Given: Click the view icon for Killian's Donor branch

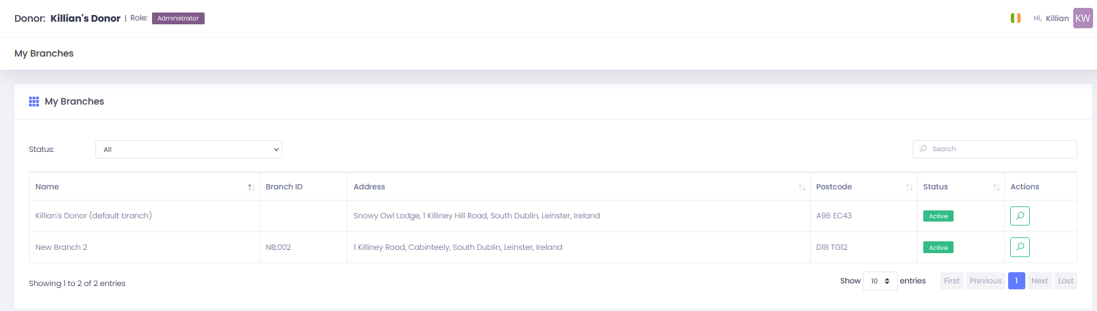Looking at the screenshot, I should [x=1019, y=216].
